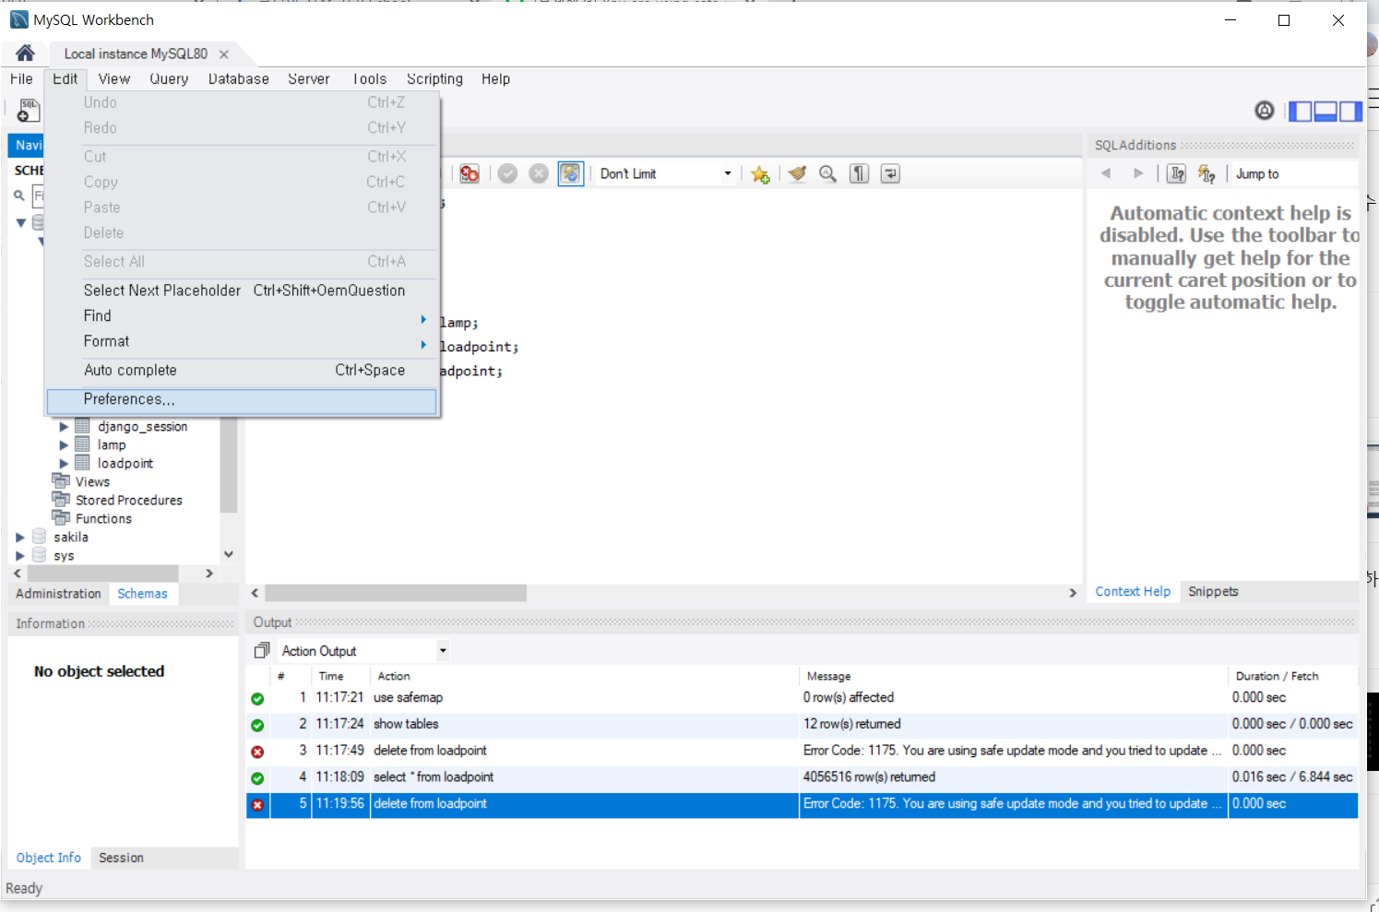Image resolution: width=1379 pixels, height=912 pixels.
Task: Expand the django_session table
Action: click(x=64, y=427)
